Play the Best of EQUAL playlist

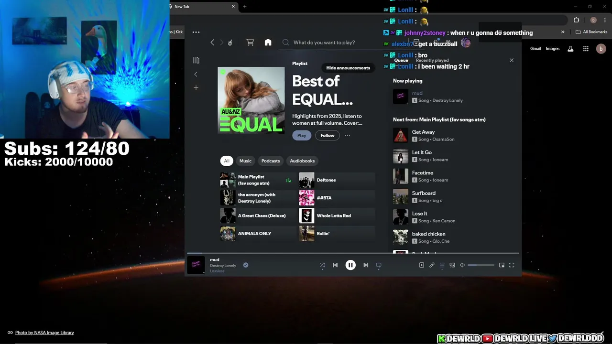302,135
